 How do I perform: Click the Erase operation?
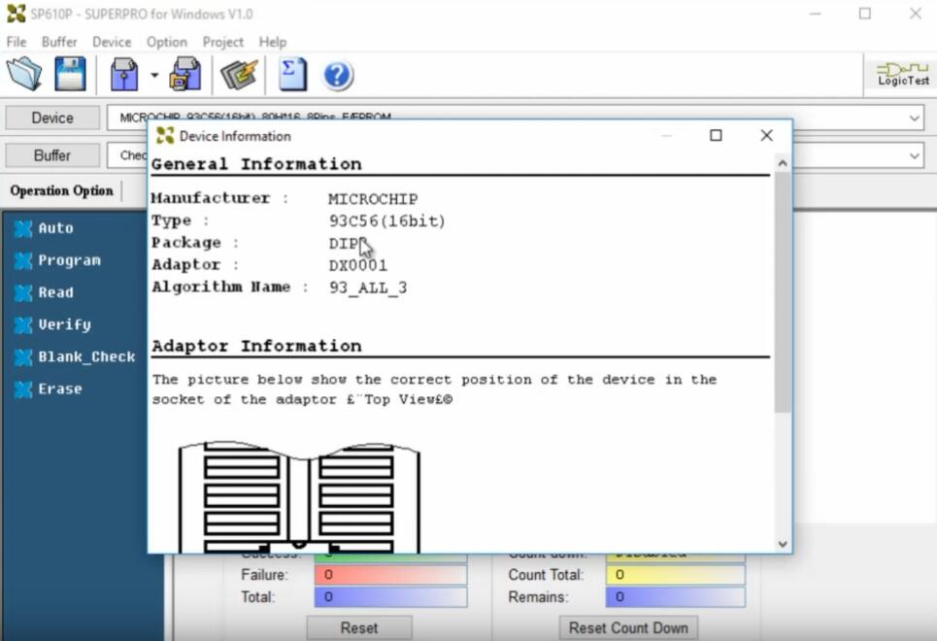(60, 389)
